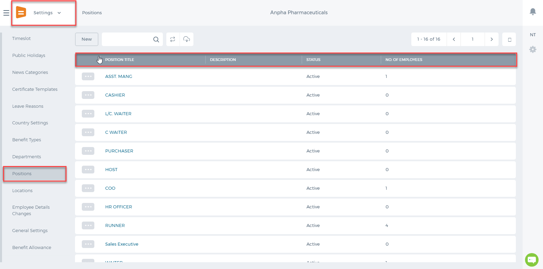543x269 pixels.
Task: Open the CASHIER position link
Action: point(115,95)
